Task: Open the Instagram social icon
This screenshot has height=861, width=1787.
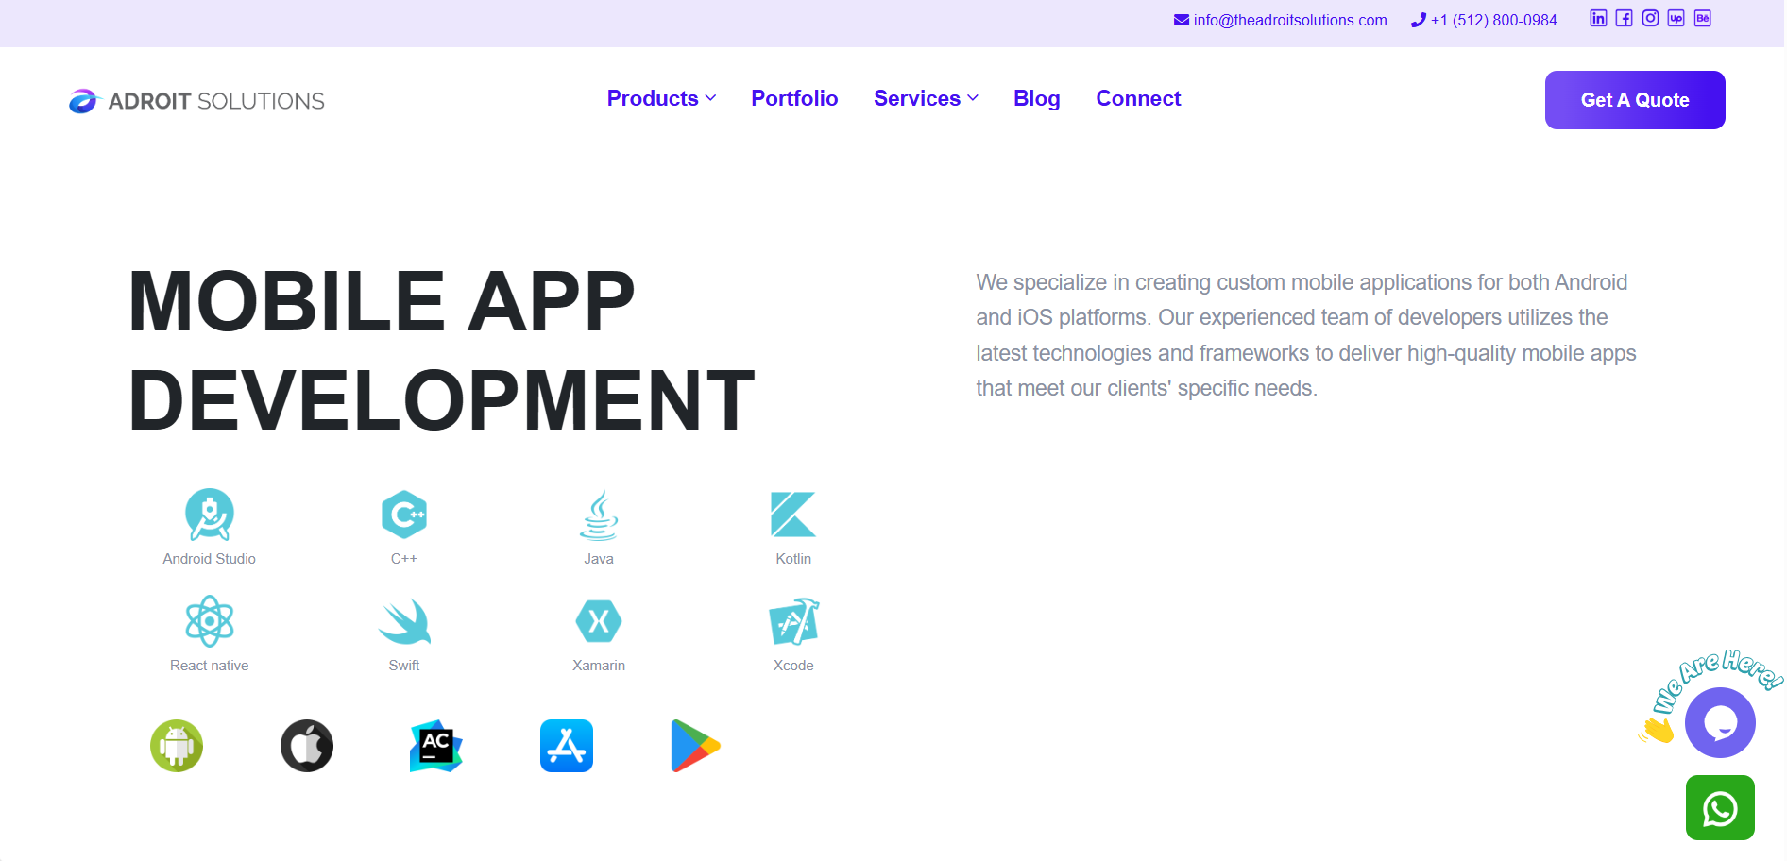Action: (1650, 18)
